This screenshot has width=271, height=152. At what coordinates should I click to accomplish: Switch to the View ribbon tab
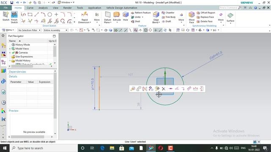(x=55, y=8)
